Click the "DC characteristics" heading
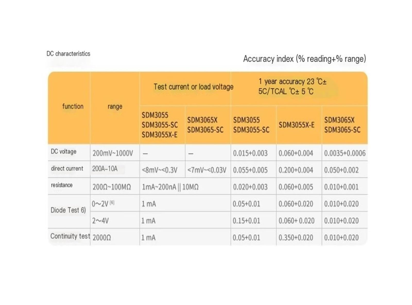The image size is (412, 305). (x=68, y=54)
